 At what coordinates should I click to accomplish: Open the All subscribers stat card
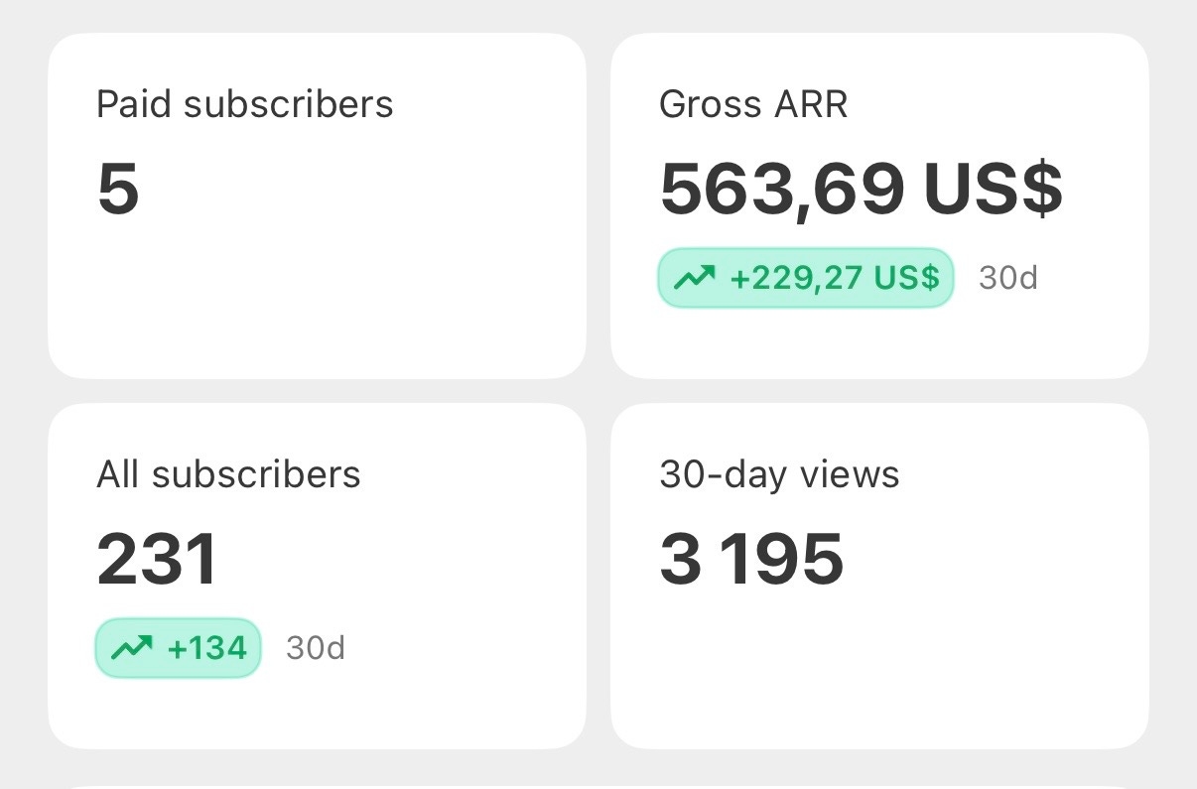(x=317, y=576)
